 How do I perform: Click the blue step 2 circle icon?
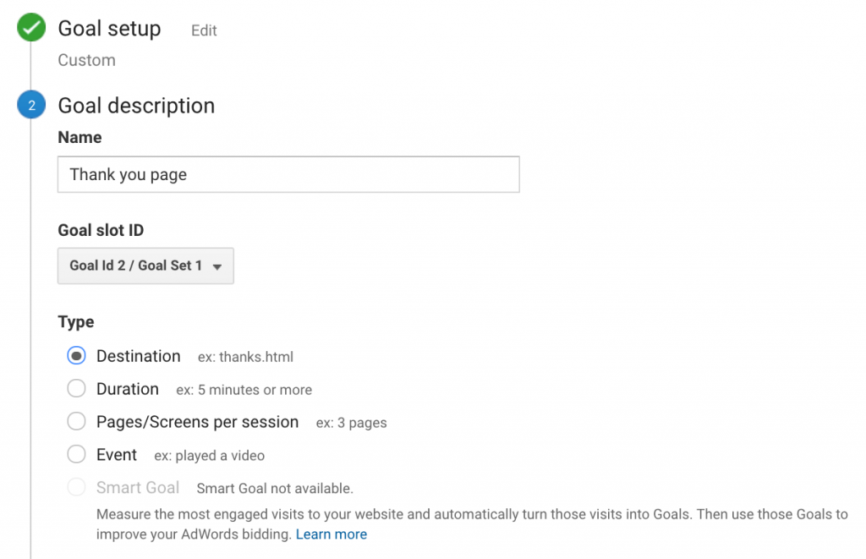click(x=31, y=106)
